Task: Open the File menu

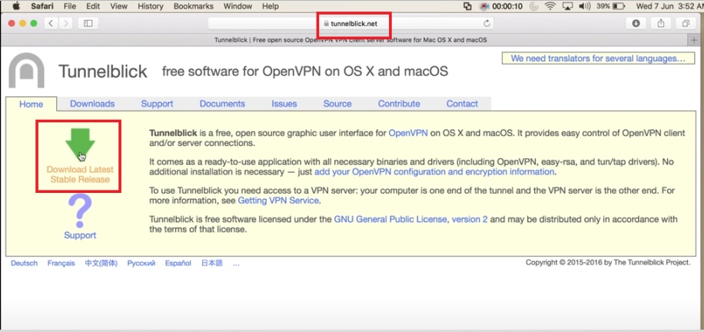Action: click(70, 6)
